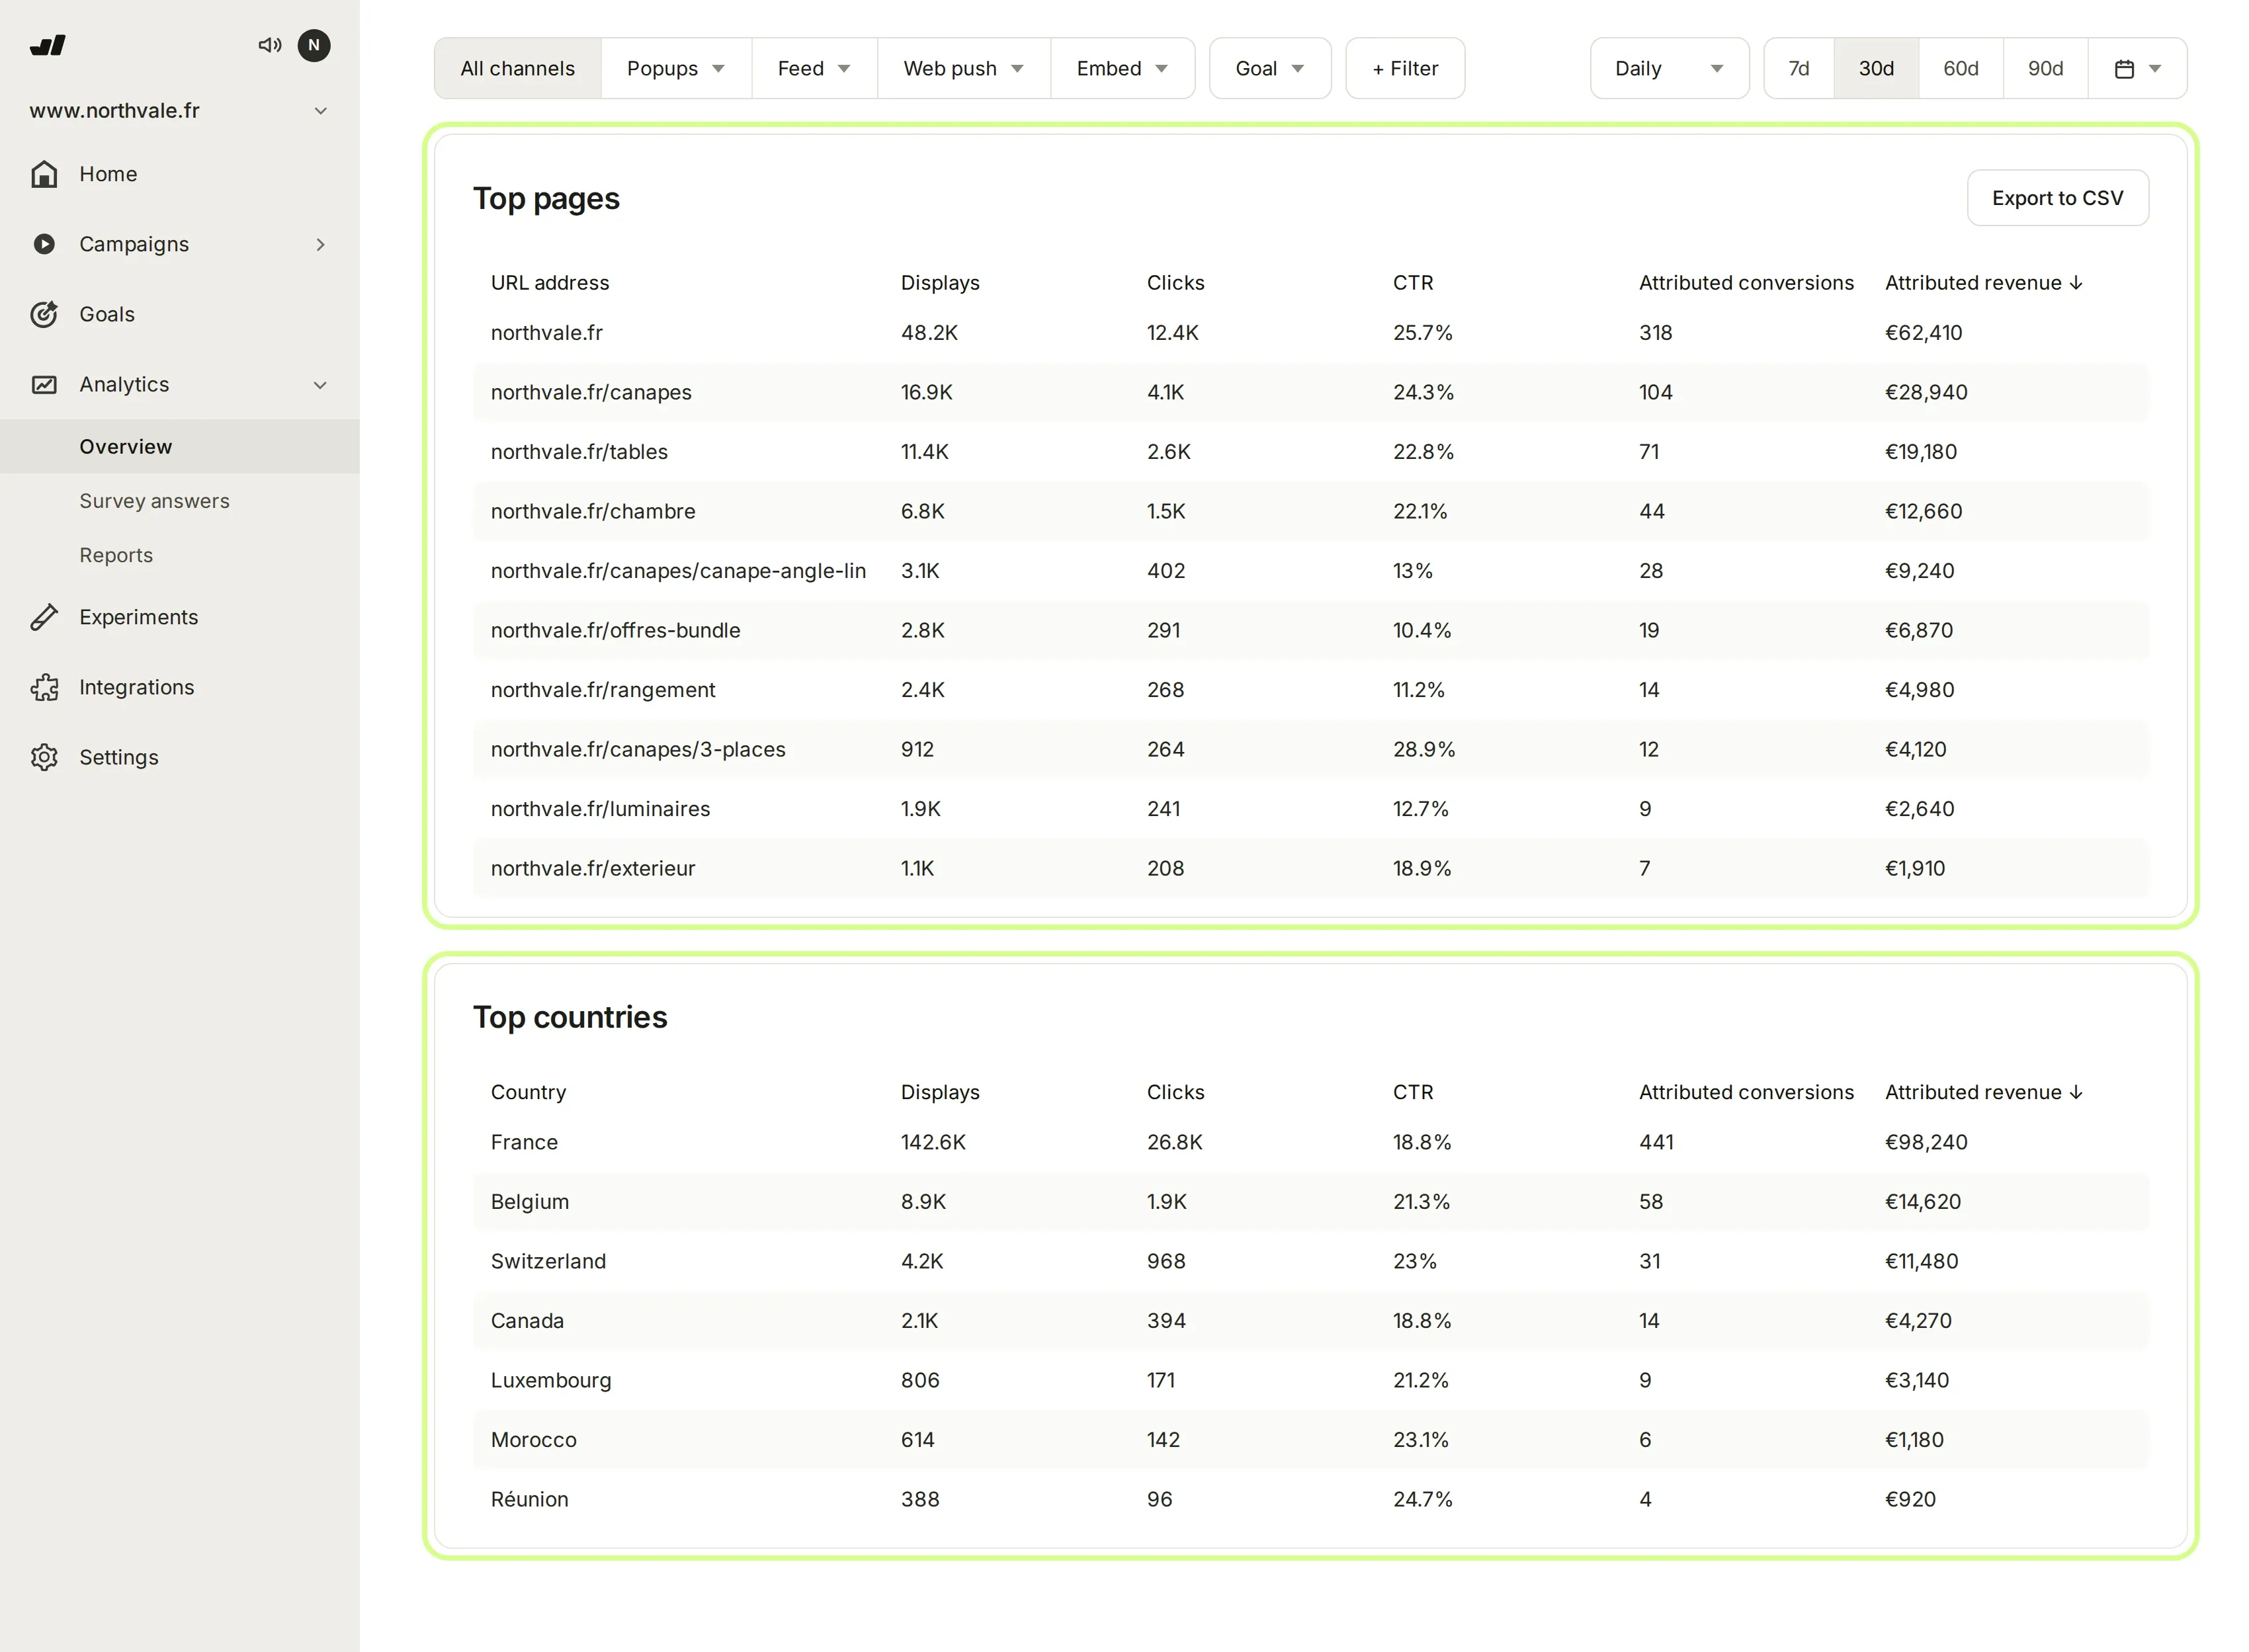This screenshot has width=2249, height=1652.
Task: Open announcements megaphone icon
Action: [x=269, y=45]
